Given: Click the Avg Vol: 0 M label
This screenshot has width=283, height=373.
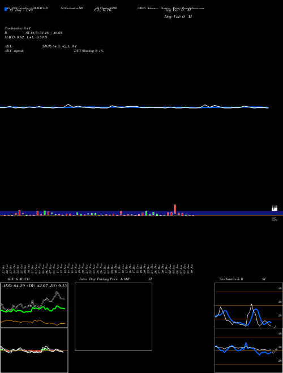Looking at the screenshot, I should pos(178,10).
